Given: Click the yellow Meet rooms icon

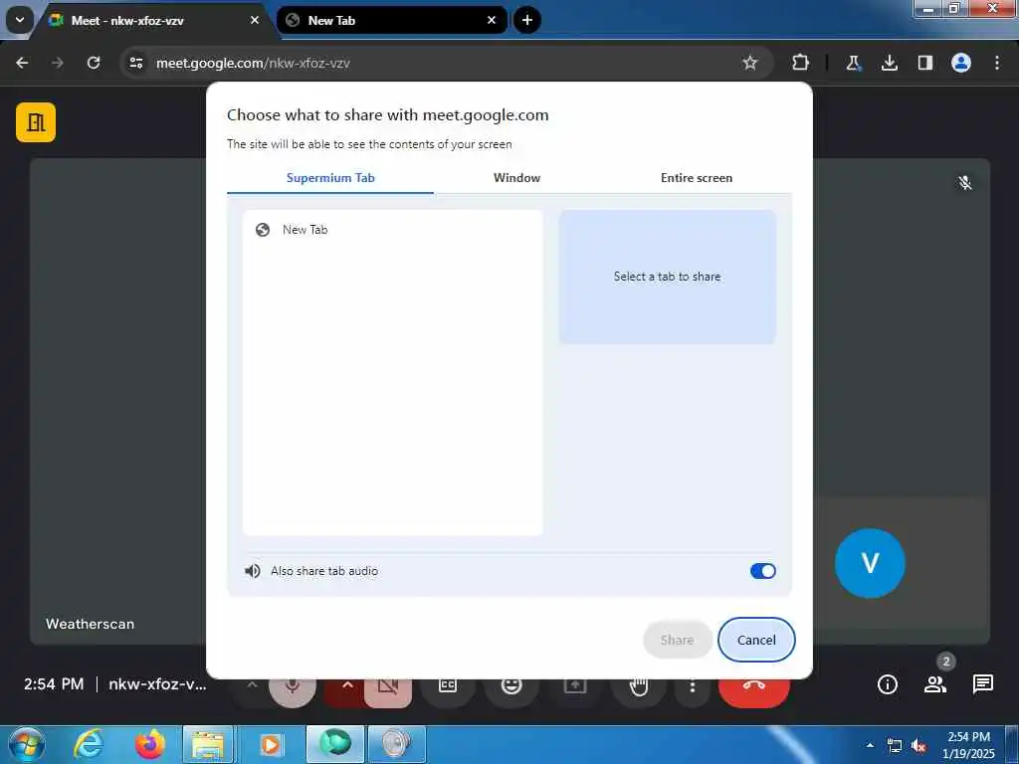Looking at the screenshot, I should coord(36,122).
